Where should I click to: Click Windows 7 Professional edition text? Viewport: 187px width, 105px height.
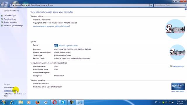tap(42, 20)
